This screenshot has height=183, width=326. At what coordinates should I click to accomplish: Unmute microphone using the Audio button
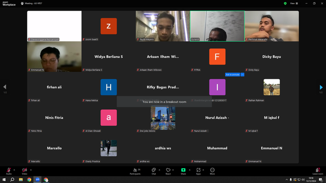click(x=9, y=171)
